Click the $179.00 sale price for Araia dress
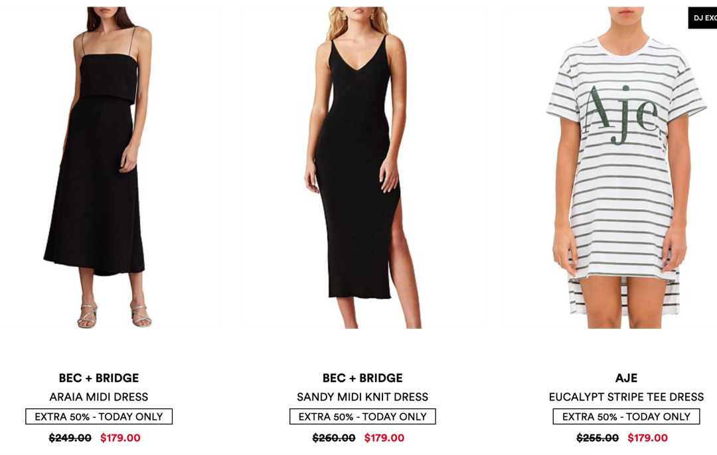The image size is (717, 455). tap(120, 438)
